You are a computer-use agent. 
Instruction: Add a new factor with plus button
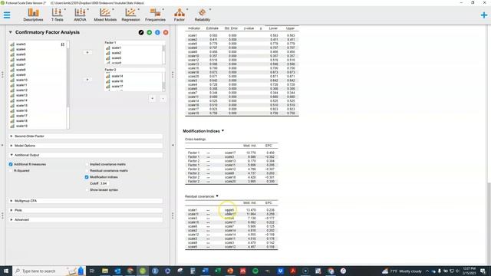click(x=153, y=99)
